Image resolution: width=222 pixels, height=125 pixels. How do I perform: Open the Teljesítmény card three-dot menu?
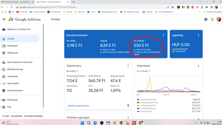[128, 66]
